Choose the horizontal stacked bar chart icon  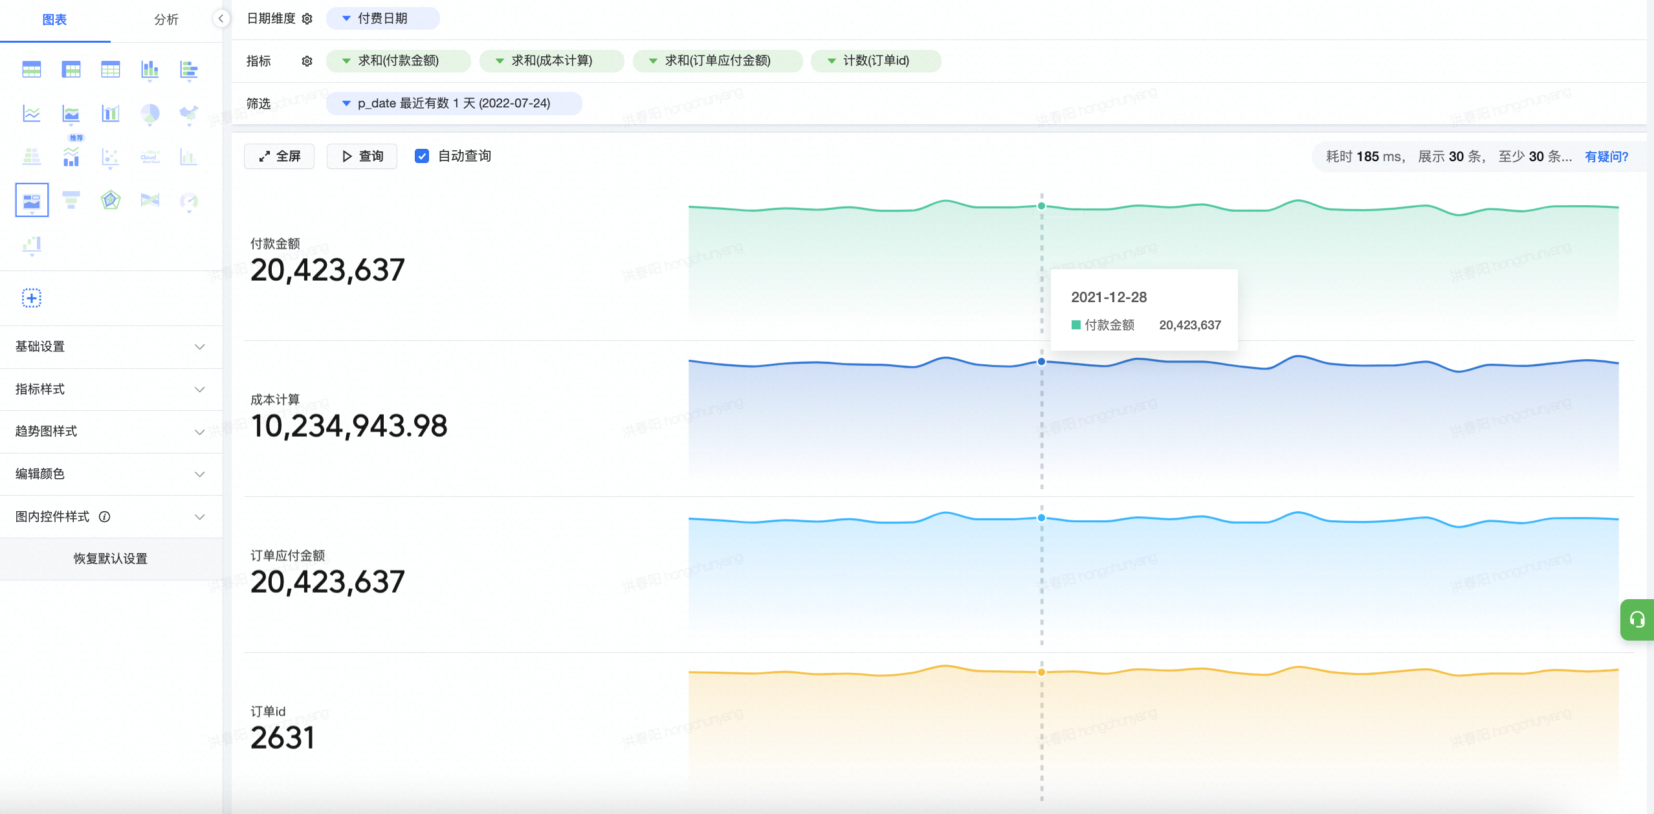(x=189, y=70)
